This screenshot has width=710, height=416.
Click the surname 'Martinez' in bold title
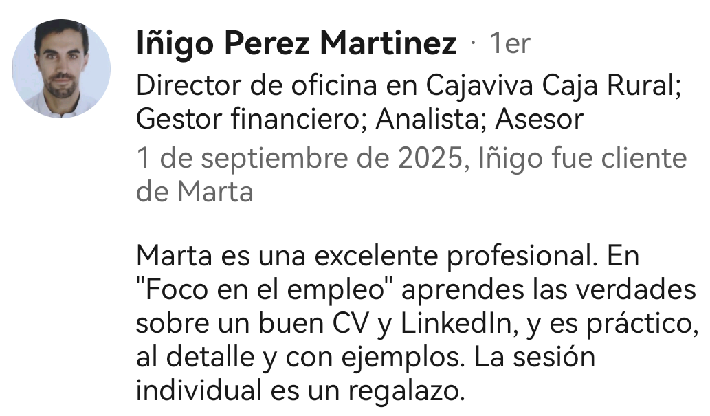pyautogui.click(x=388, y=43)
